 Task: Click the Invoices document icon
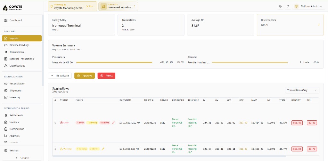click(x=6, y=122)
